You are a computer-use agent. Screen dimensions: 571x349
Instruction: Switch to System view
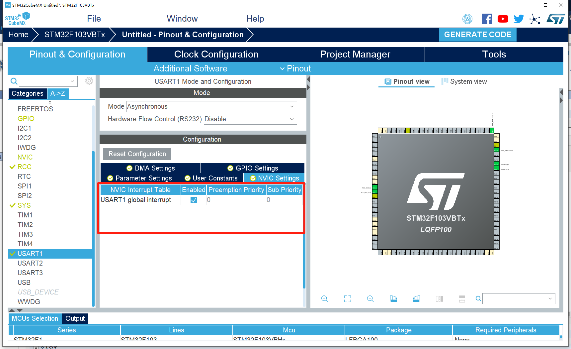(x=464, y=81)
